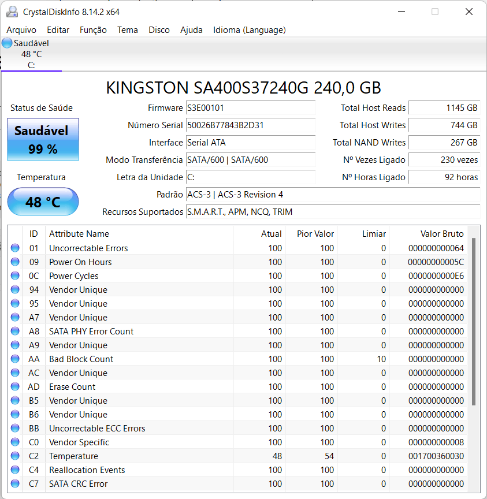The height and width of the screenshot is (499, 487).
Task: Click the status orb for attribute A9 row
Action: pyautogui.click(x=15, y=345)
